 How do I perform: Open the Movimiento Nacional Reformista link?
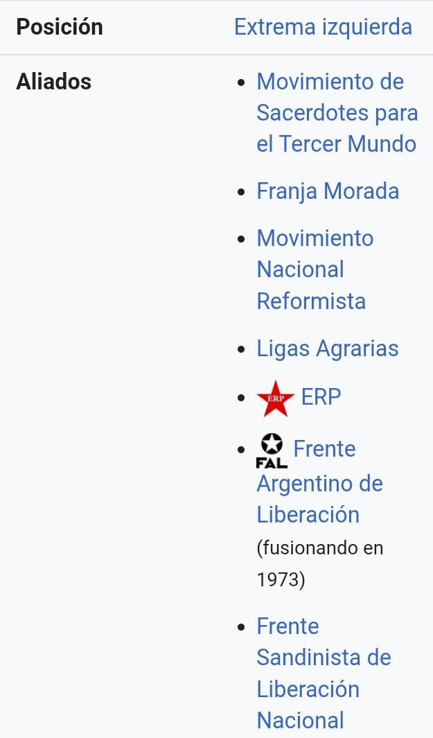click(315, 270)
